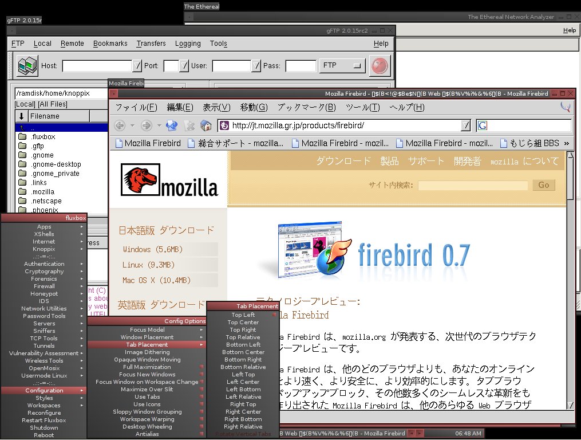Click the folder icon next to .gftp
The width and height of the screenshot is (581, 440).
pyautogui.click(x=22, y=146)
